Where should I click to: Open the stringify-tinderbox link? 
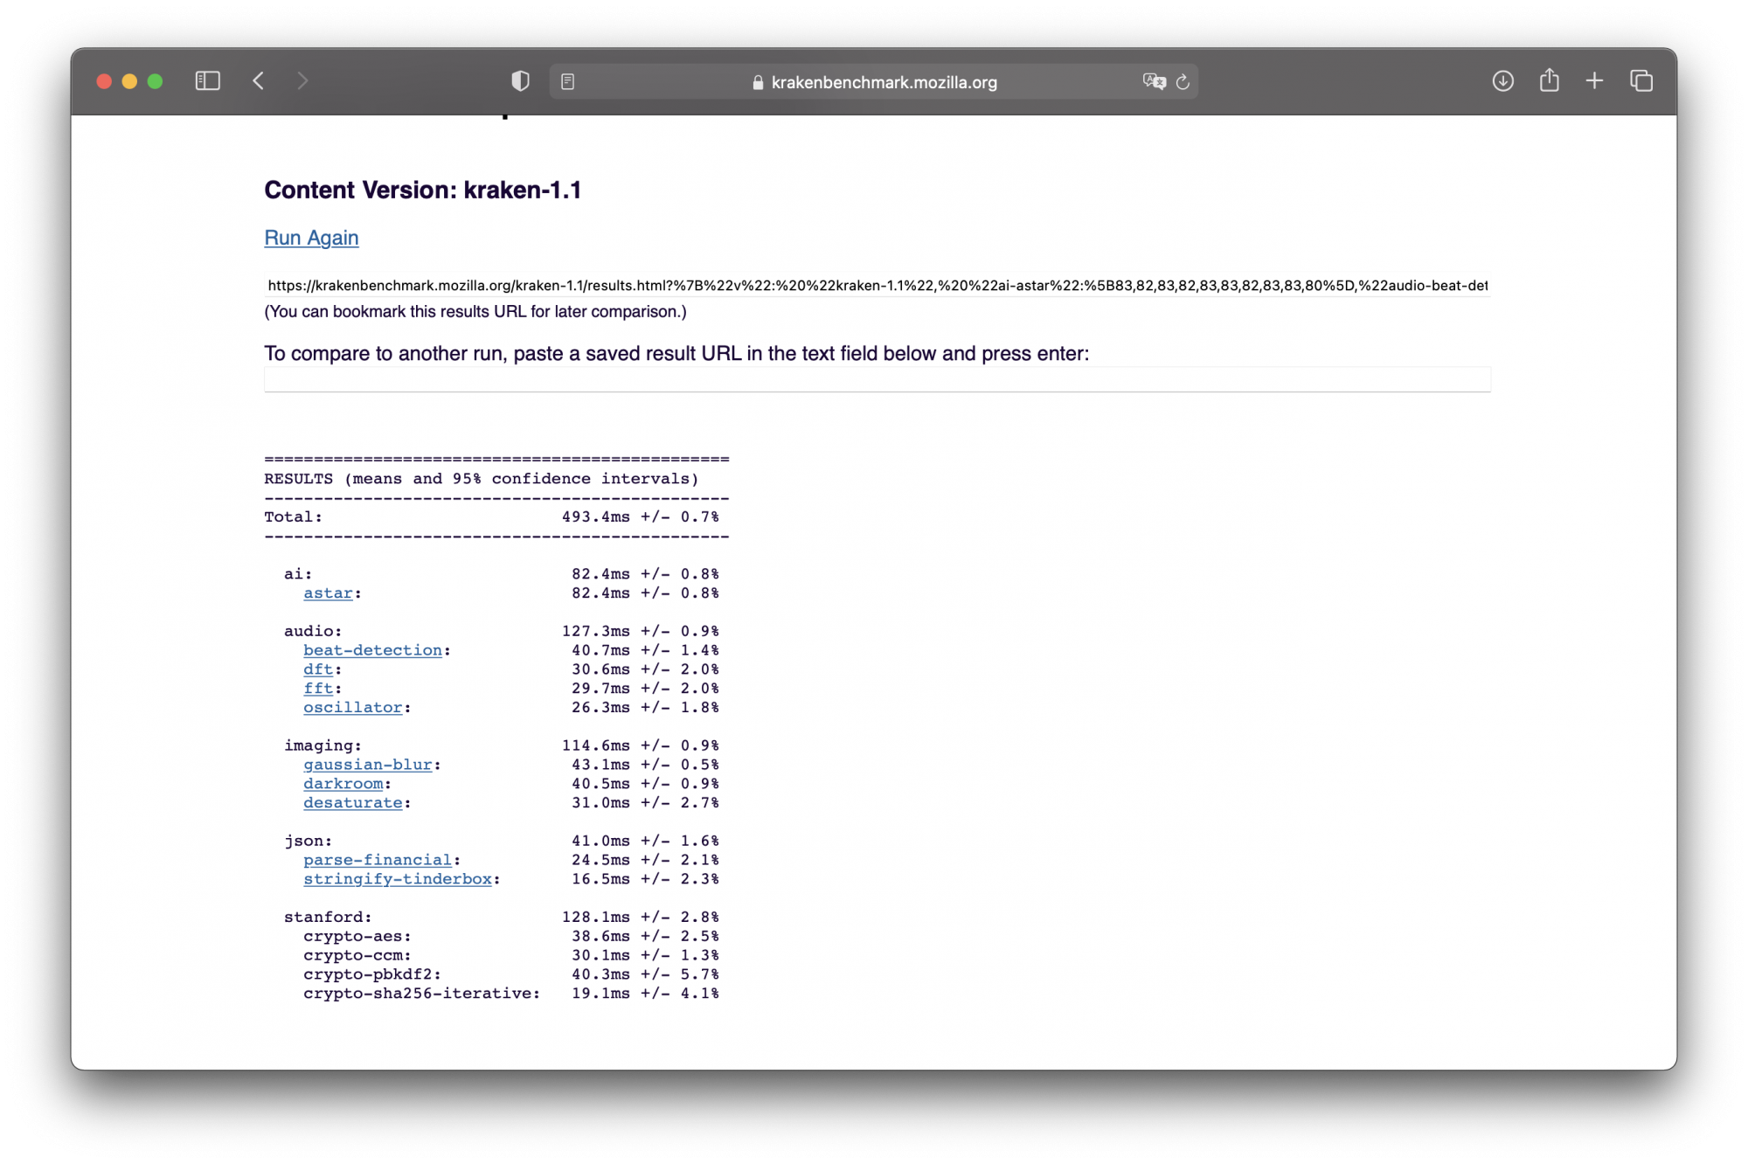[x=398, y=879]
